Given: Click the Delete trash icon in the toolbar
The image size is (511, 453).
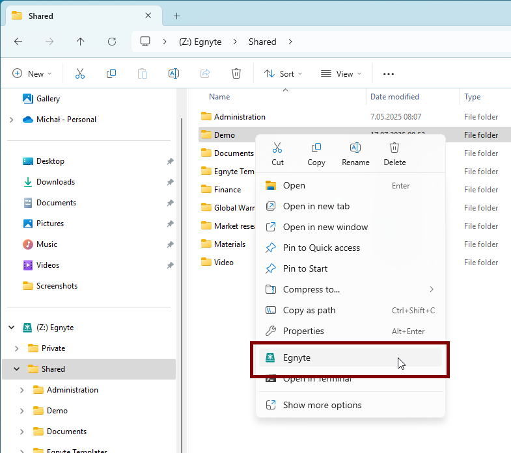Looking at the screenshot, I should 236,73.
